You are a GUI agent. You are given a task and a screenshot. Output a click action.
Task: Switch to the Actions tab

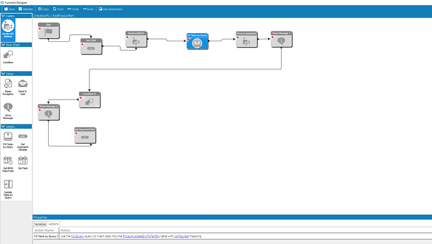point(53,224)
